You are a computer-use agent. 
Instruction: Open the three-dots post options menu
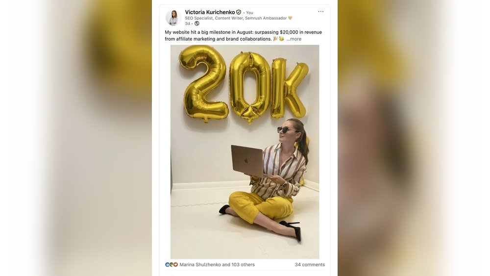[x=320, y=12]
